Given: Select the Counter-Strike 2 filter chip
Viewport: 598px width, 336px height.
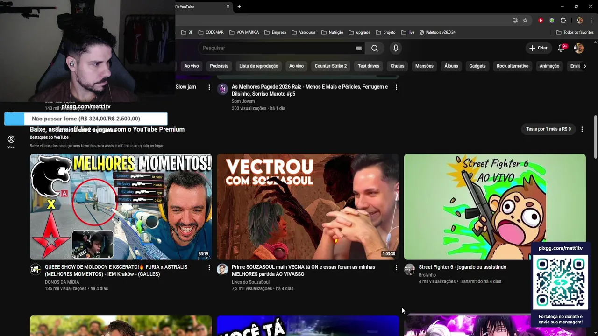Looking at the screenshot, I should [331, 66].
